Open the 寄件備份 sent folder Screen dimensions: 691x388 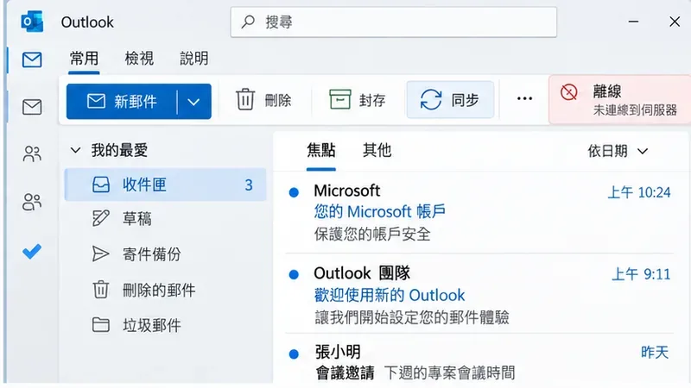(x=165, y=254)
